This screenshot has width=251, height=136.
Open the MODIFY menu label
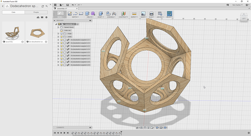[101, 17]
